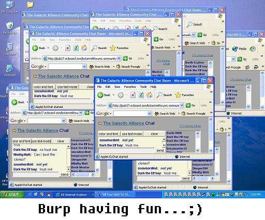Open '10 Internet Explorer' taskbar group
Image resolution: width=265 pixels, height=220 pixels.
coord(74,195)
